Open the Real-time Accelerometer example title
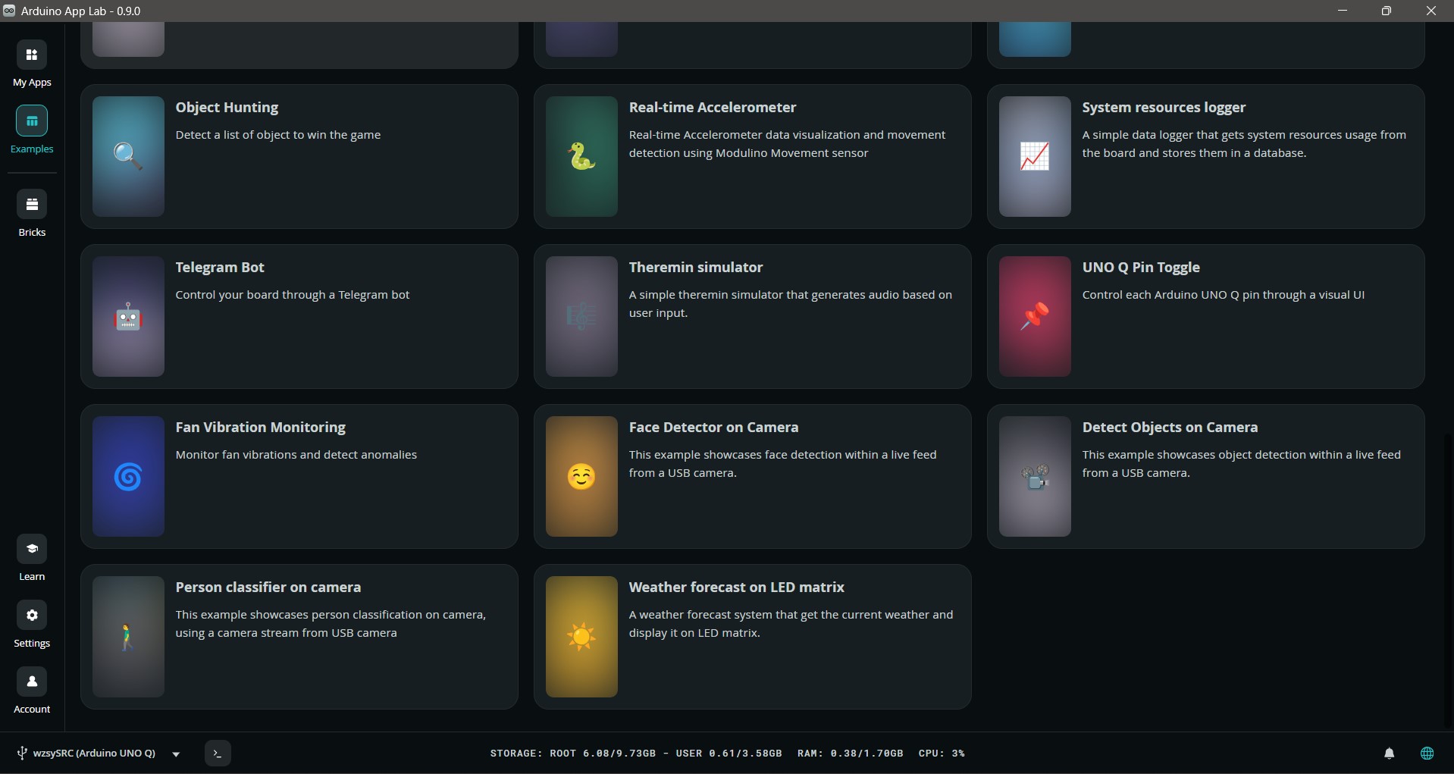 click(713, 108)
